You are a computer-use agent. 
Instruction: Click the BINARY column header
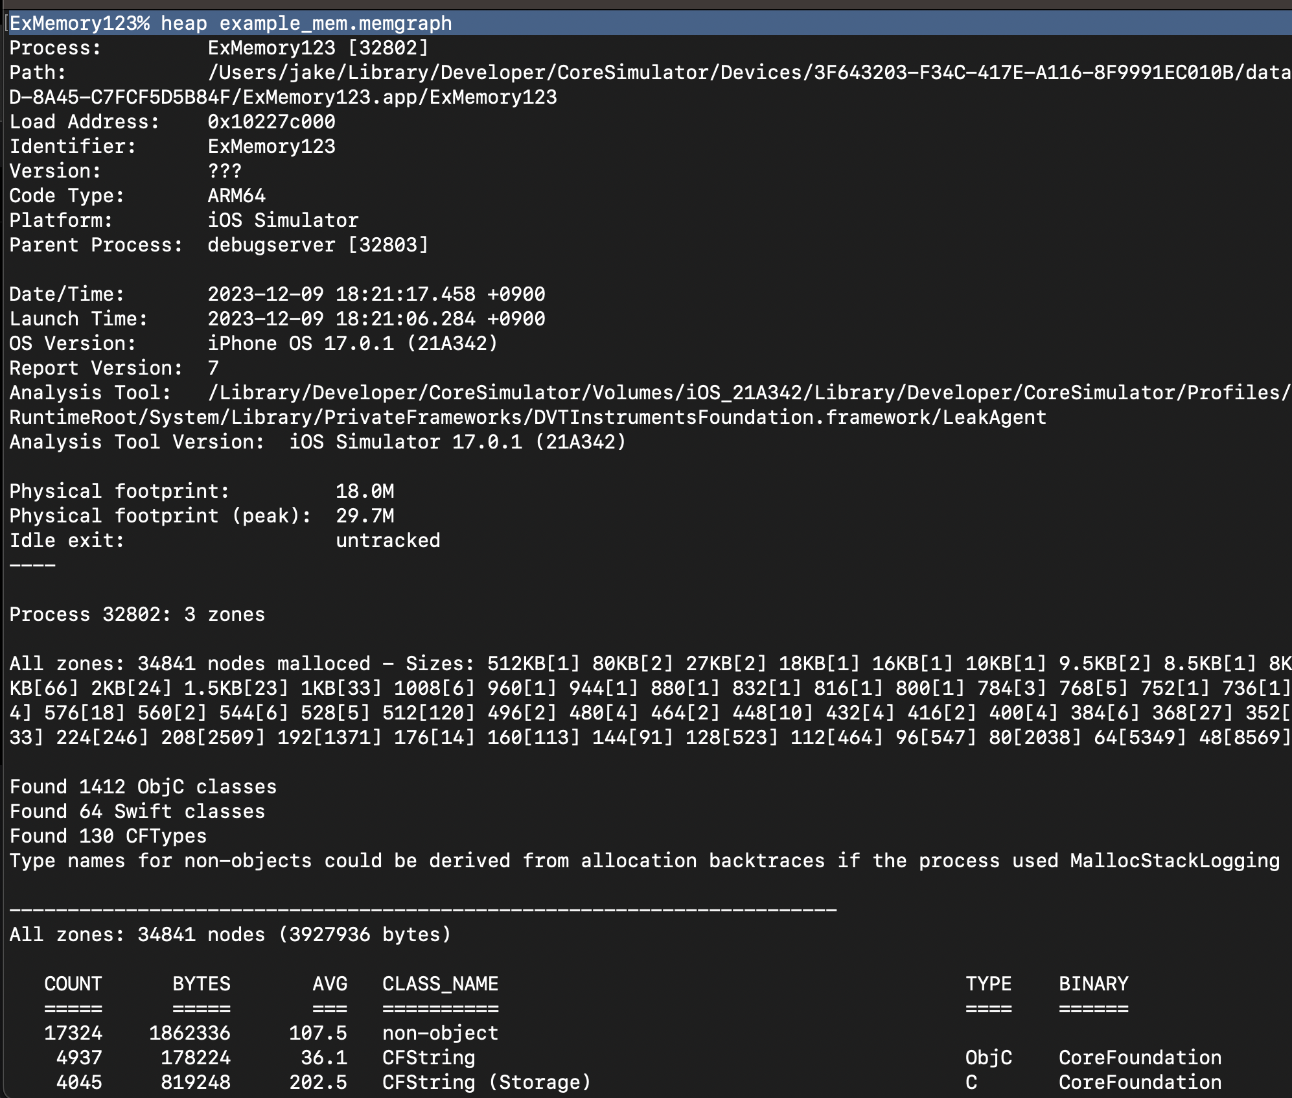coord(1093,984)
